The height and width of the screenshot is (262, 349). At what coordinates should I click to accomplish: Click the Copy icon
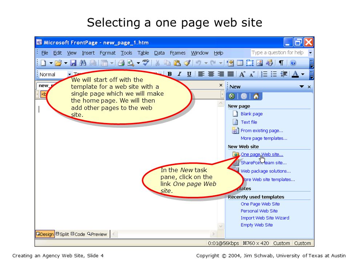(x=167, y=63)
